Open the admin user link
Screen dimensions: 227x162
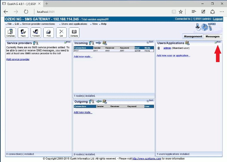point(167,48)
